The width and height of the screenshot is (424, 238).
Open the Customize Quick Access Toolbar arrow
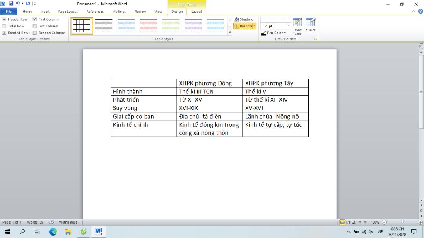pos(35,4)
